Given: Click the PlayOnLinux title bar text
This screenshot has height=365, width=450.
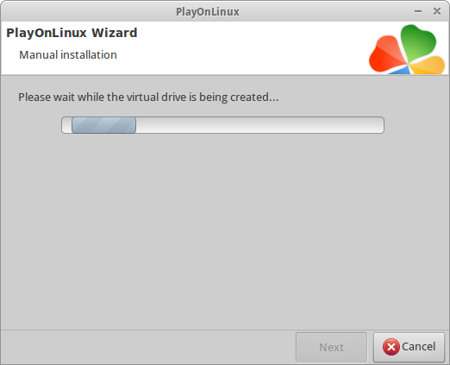Looking at the screenshot, I should point(208,12).
